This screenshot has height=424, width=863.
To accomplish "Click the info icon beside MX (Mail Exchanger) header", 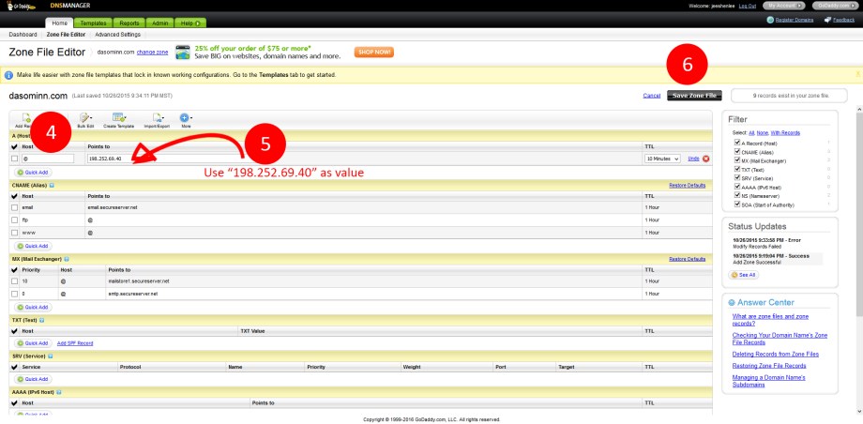I will (x=66, y=259).
